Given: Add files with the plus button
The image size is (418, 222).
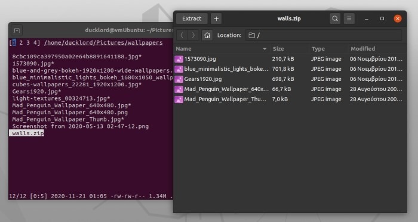Looking at the screenshot, I should point(216,18).
